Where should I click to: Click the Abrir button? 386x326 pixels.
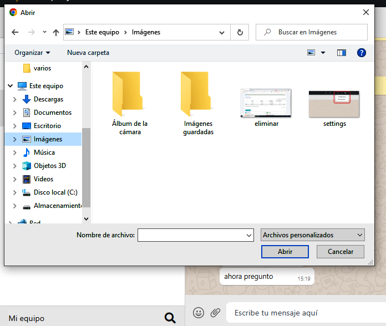point(285,252)
